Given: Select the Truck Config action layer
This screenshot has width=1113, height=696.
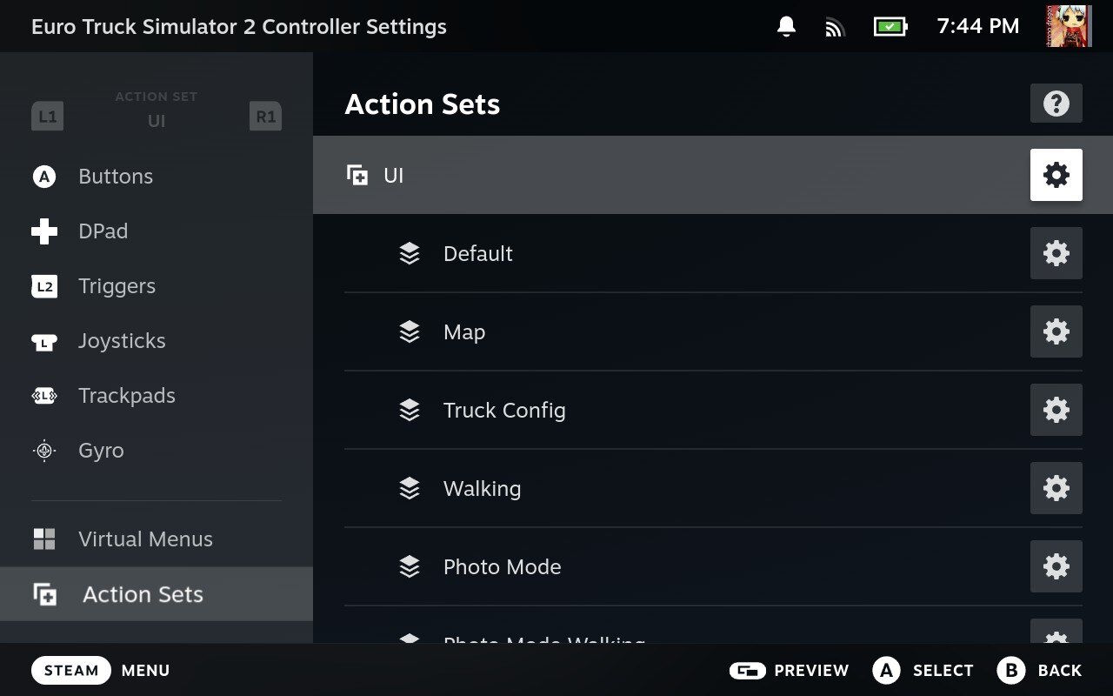Looking at the screenshot, I should [504, 410].
